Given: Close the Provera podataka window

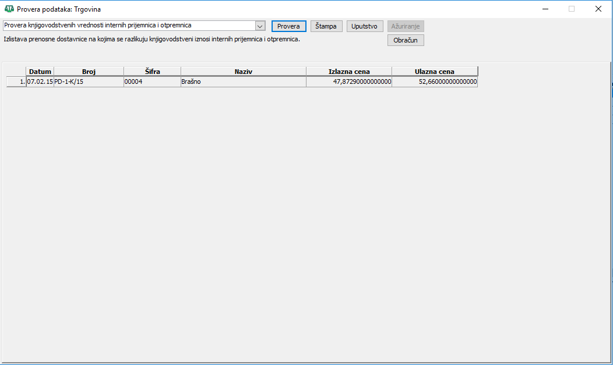Looking at the screenshot, I should coord(598,9).
